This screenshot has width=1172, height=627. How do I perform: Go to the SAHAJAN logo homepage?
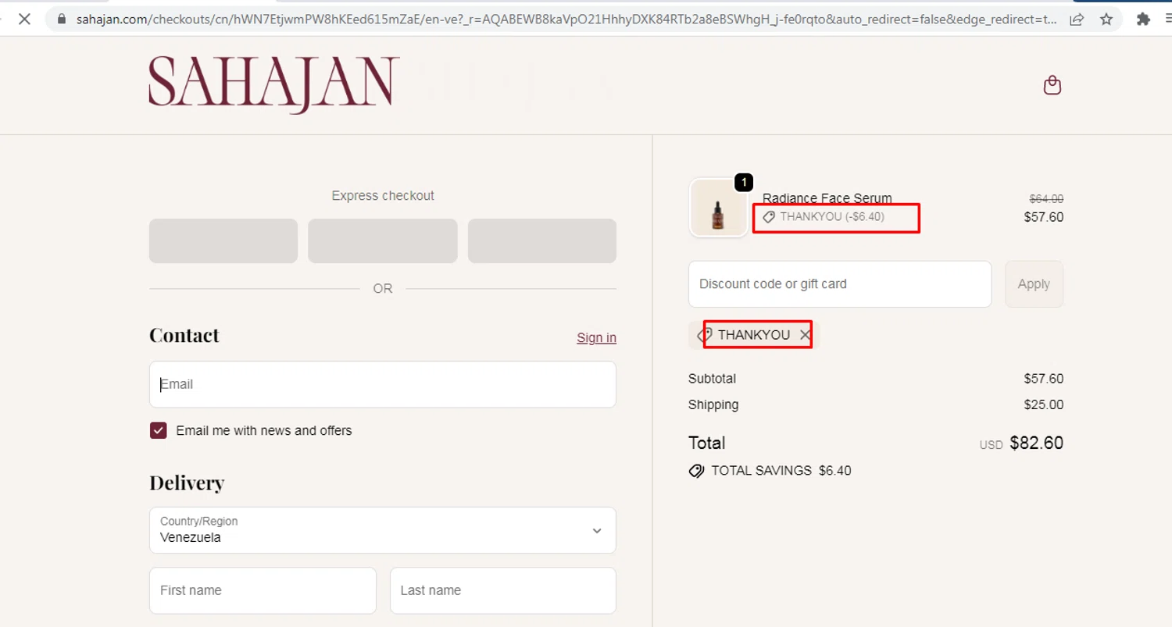pos(274,84)
